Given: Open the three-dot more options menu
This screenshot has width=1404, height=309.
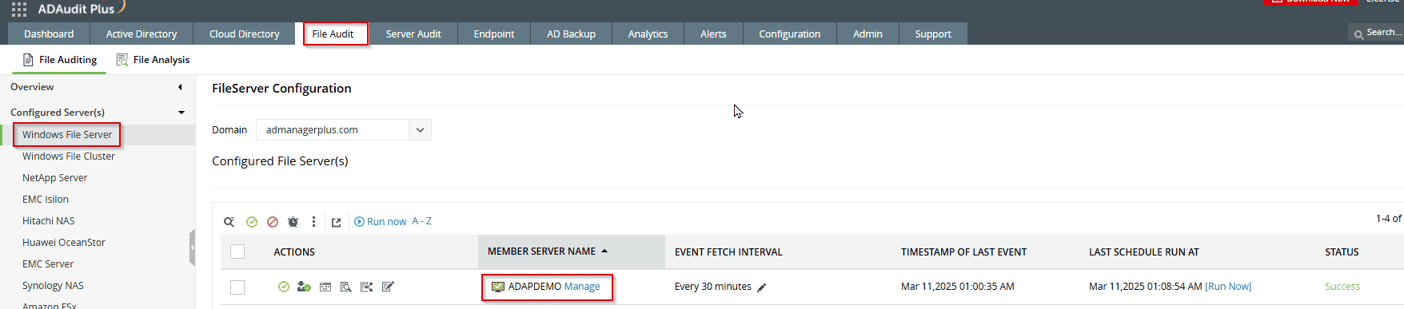Looking at the screenshot, I should pos(313,222).
